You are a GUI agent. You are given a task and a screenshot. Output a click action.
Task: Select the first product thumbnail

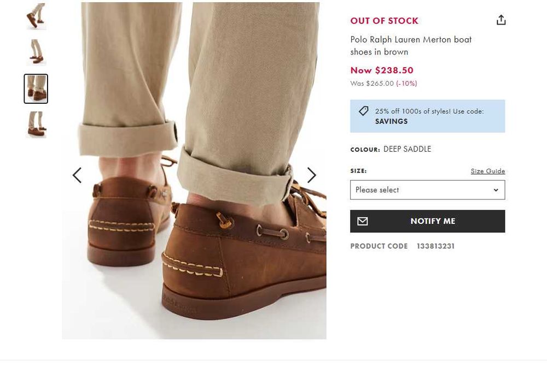point(36,16)
